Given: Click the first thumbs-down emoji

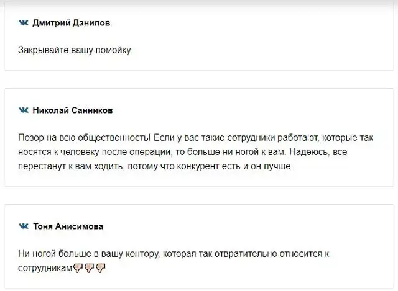Looking at the screenshot, I should [78, 268].
